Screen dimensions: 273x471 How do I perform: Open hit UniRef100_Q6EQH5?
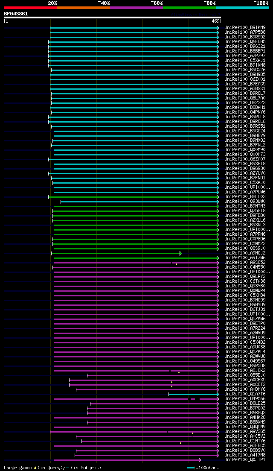tap(245, 42)
